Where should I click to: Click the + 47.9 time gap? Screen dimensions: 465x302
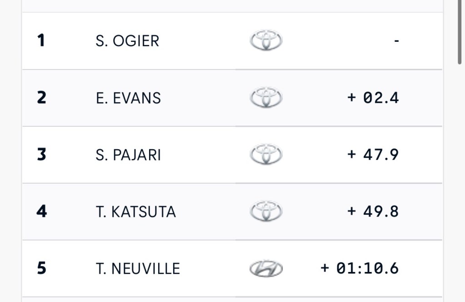click(373, 155)
